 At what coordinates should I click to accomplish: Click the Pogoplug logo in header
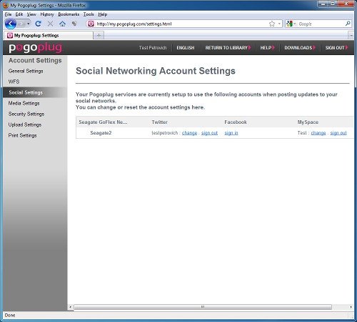(x=36, y=47)
